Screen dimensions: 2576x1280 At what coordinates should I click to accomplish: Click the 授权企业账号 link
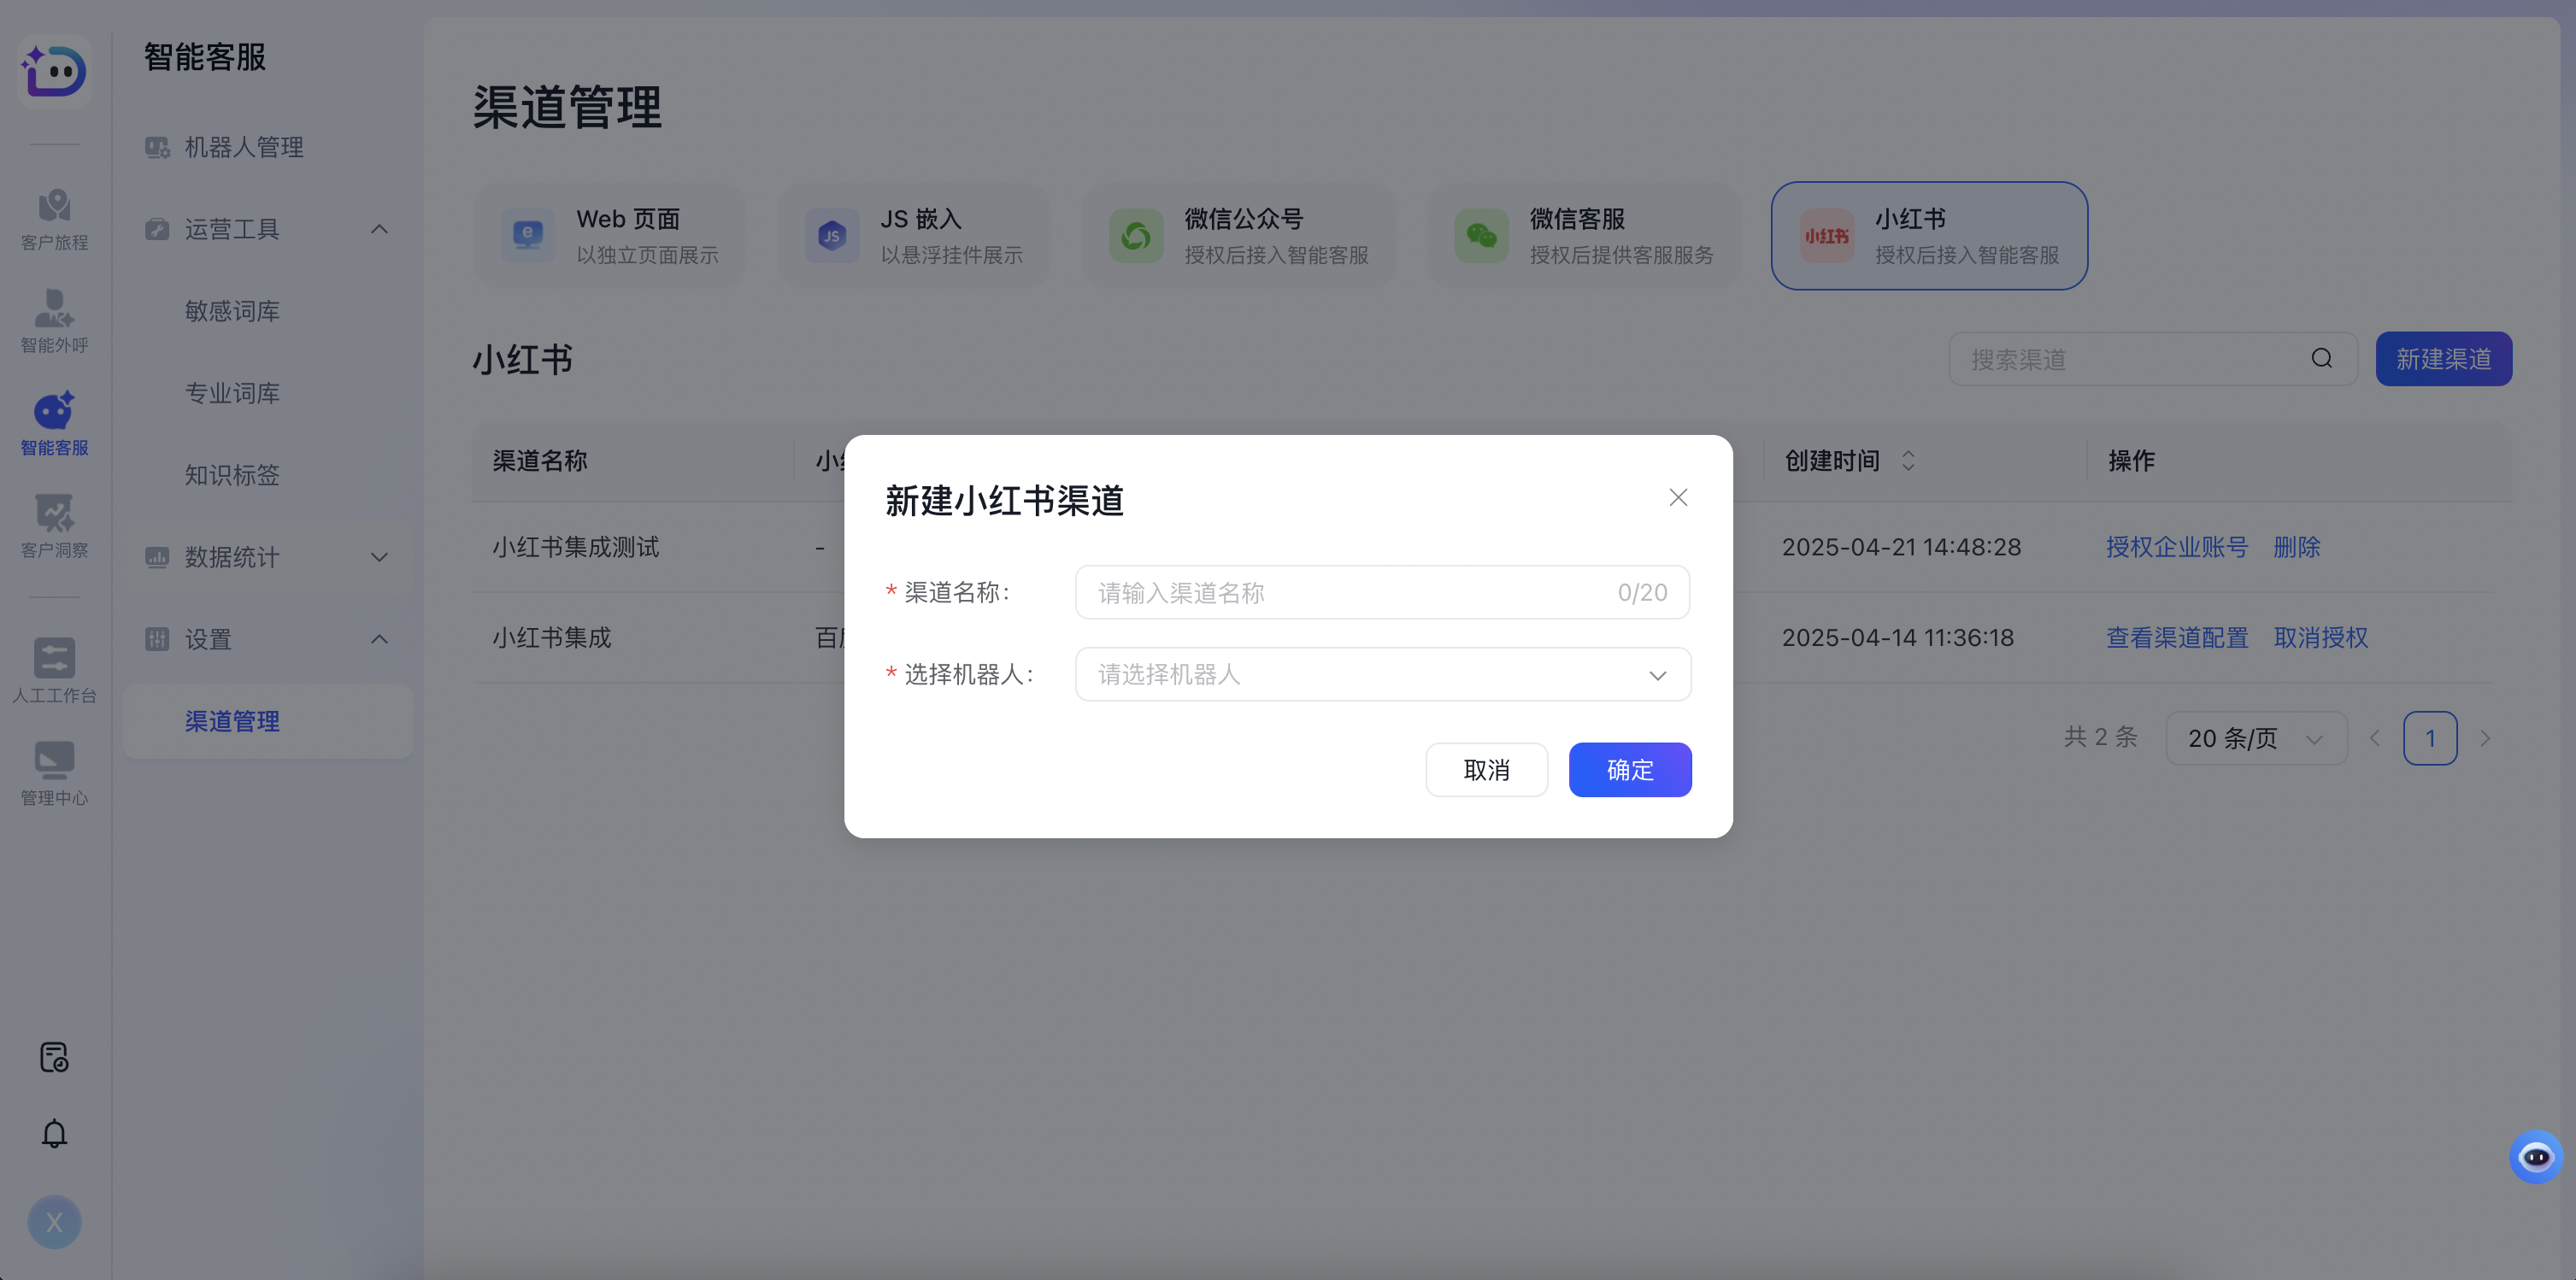(x=2177, y=547)
